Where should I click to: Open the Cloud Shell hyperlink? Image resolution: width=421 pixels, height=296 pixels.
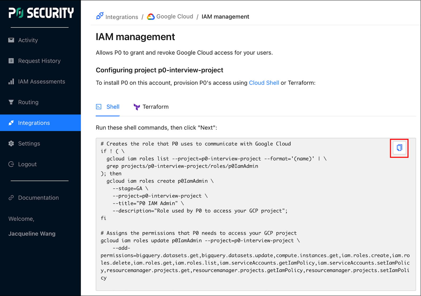264,83
